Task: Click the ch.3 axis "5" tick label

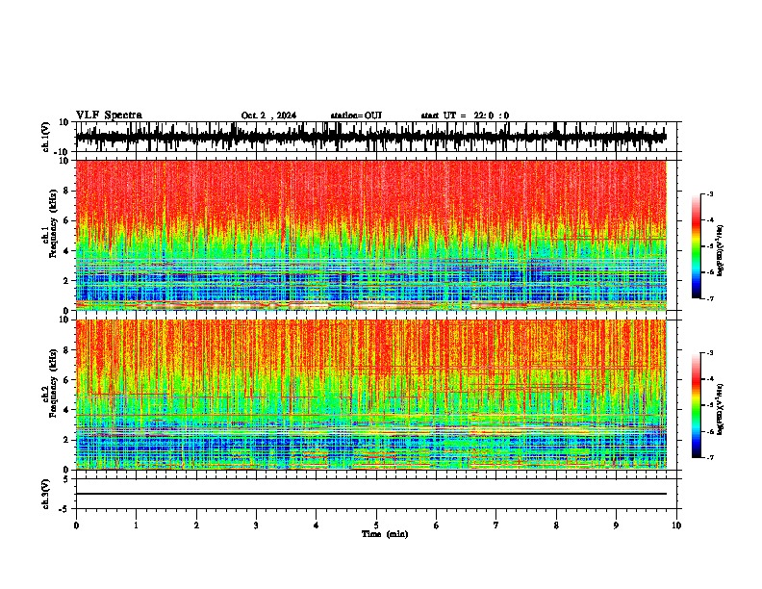Action: (66, 479)
